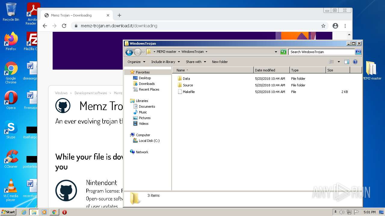Click Windows breadcrumb link on webpage
Viewport: 385px width, 216px height.
tap(61, 93)
